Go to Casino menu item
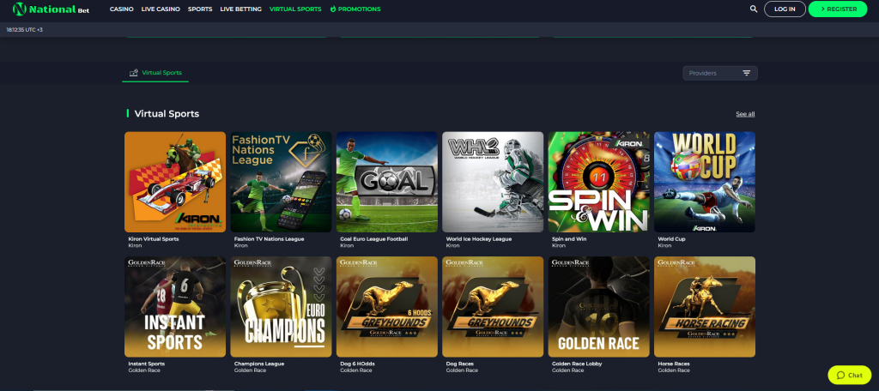The height and width of the screenshot is (391, 879). [122, 9]
